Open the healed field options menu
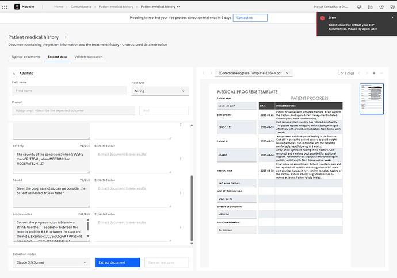The image size is (397, 278). click(x=181, y=193)
